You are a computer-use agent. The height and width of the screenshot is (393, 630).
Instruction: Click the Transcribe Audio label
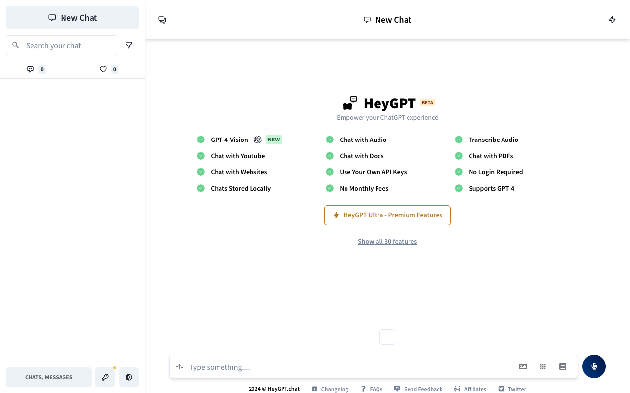pyautogui.click(x=493, y=140)
